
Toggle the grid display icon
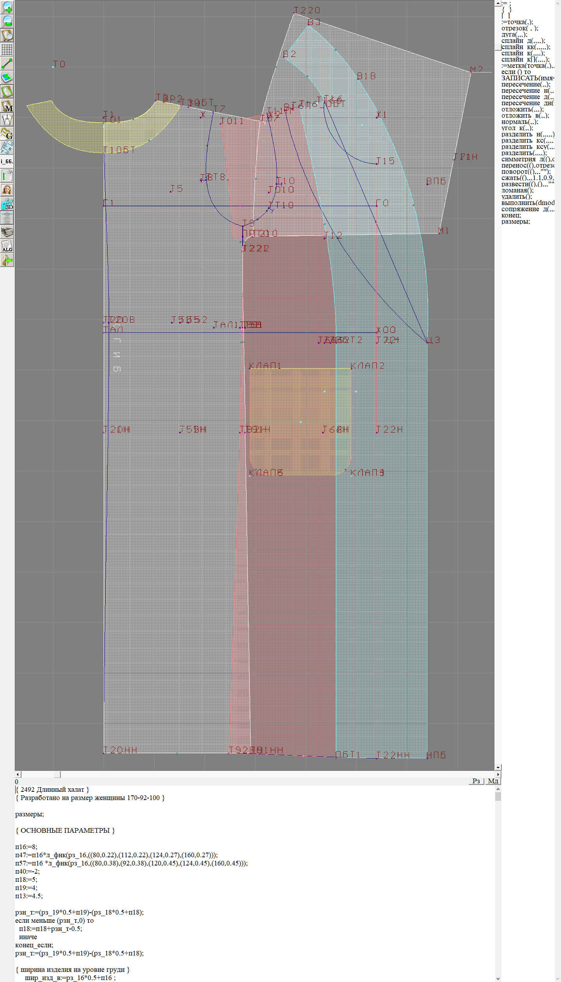(7, 49)
